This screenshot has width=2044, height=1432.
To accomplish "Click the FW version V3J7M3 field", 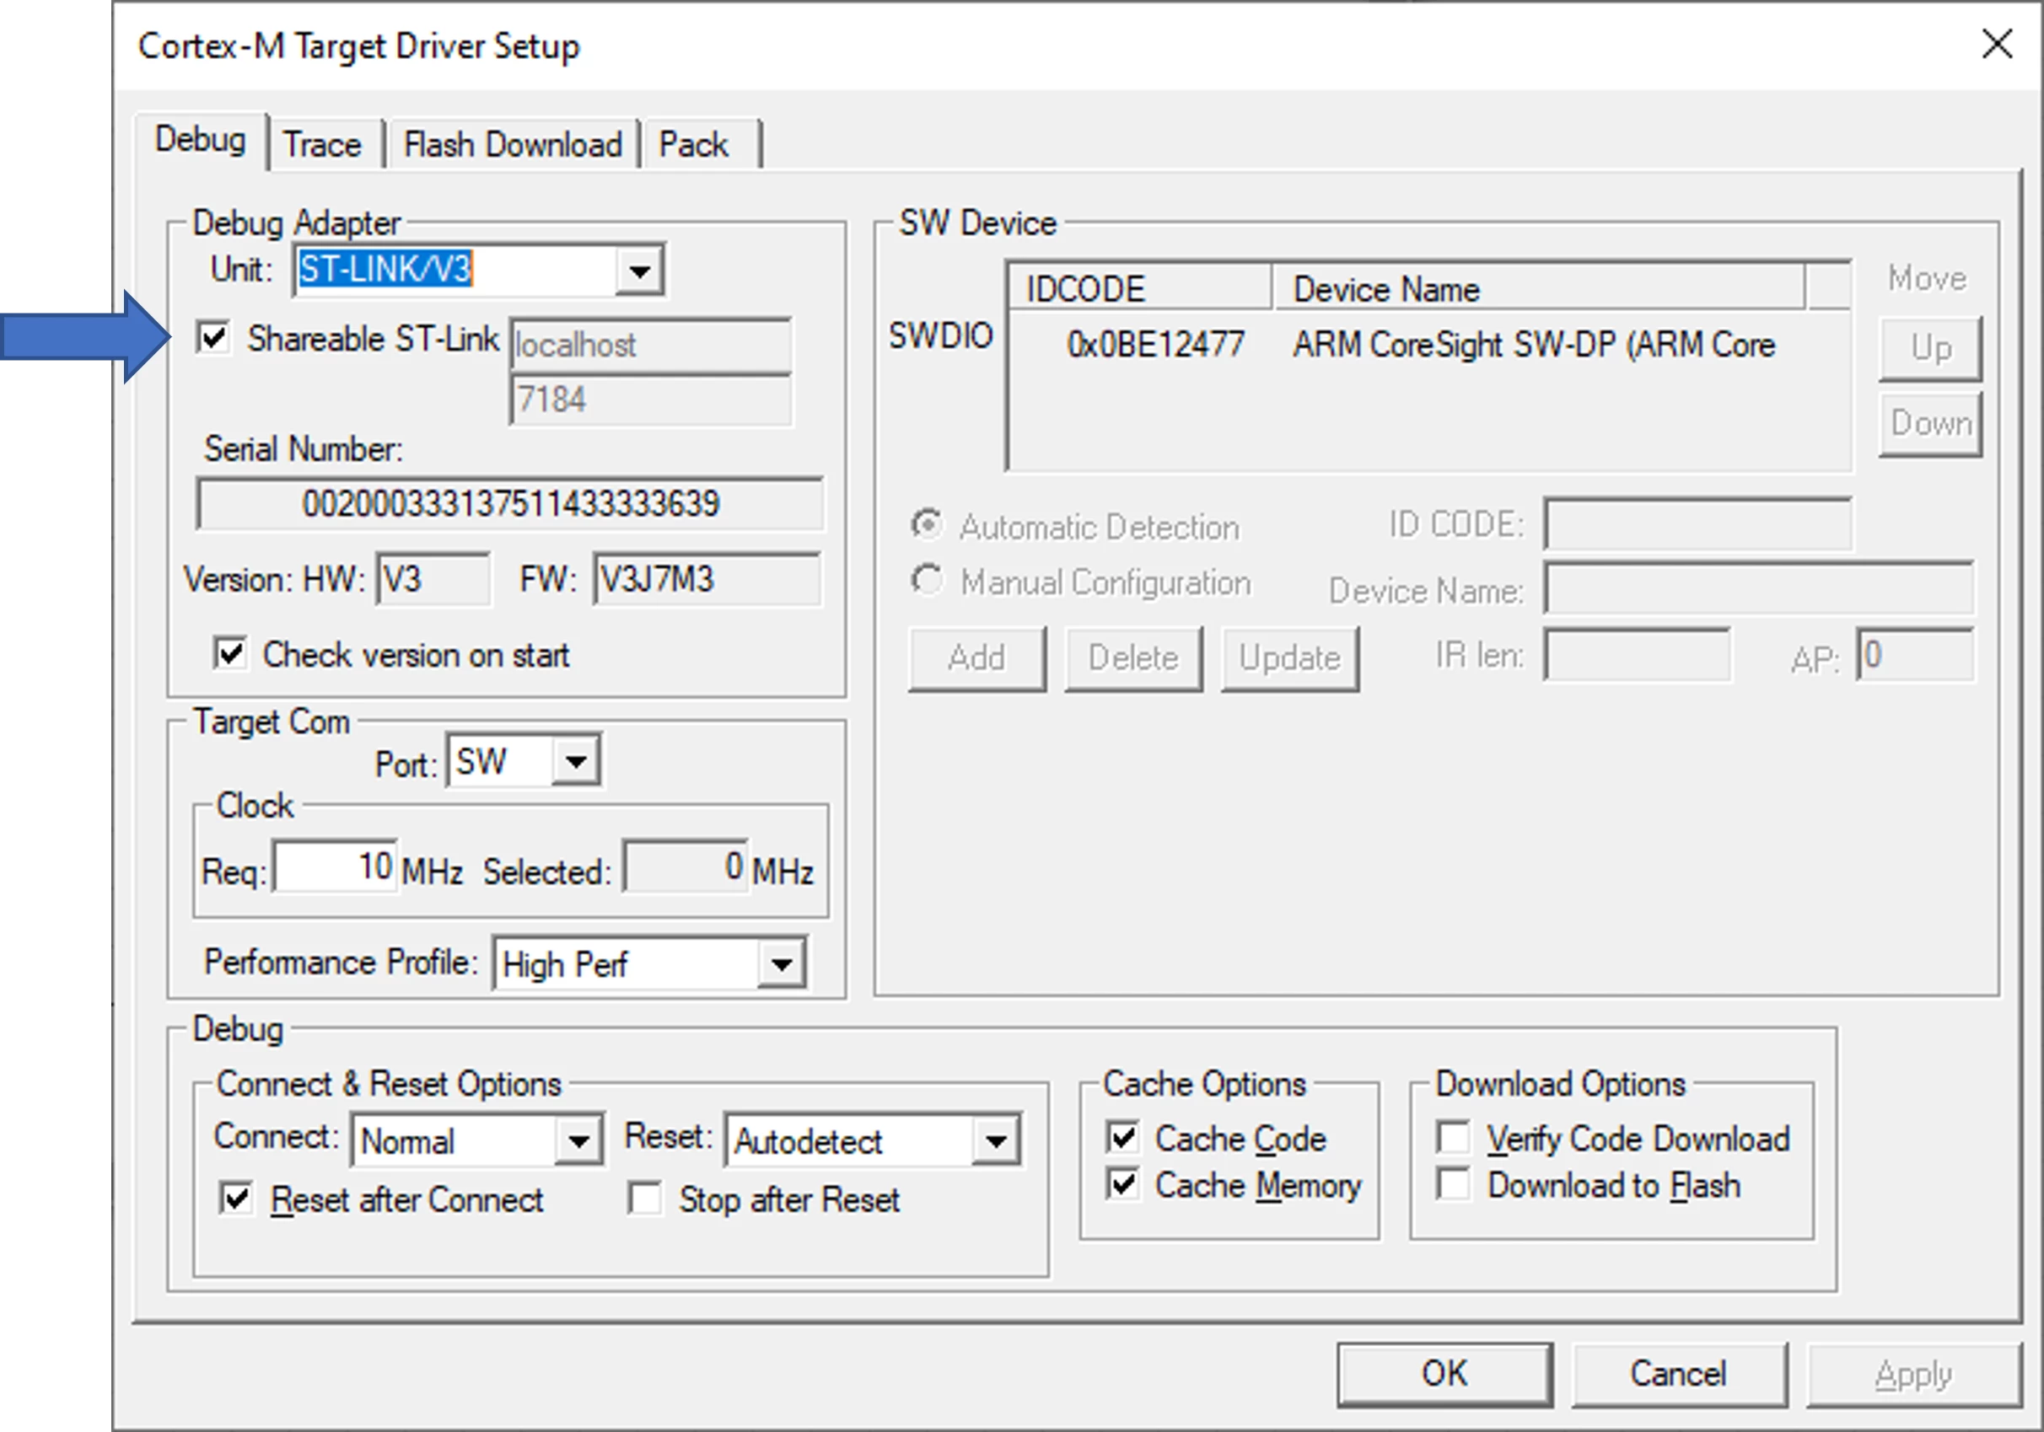I will [x=707, y=579].
